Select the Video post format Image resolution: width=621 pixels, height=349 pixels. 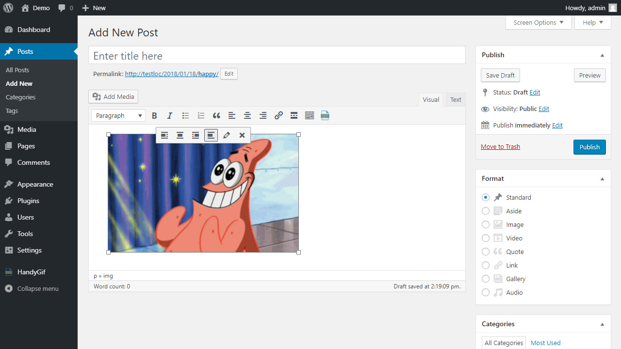click(x=486, y=238)
